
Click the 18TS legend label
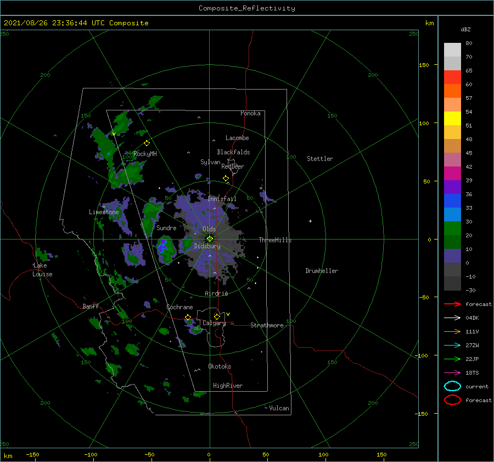click(472, 373)
